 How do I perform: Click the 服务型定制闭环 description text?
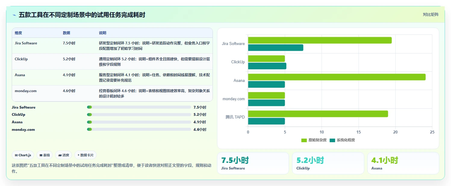pyautogui.click(x=154, y=77)
